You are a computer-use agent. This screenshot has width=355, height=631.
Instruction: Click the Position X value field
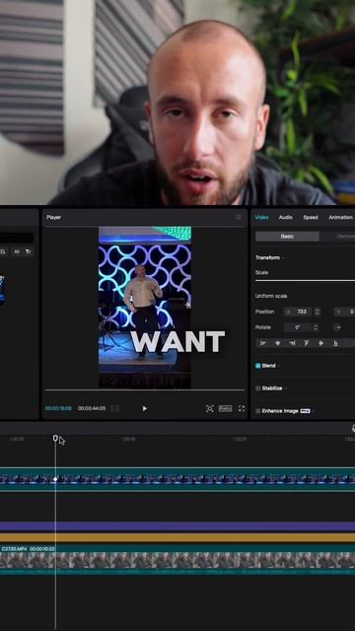point(298,312)
